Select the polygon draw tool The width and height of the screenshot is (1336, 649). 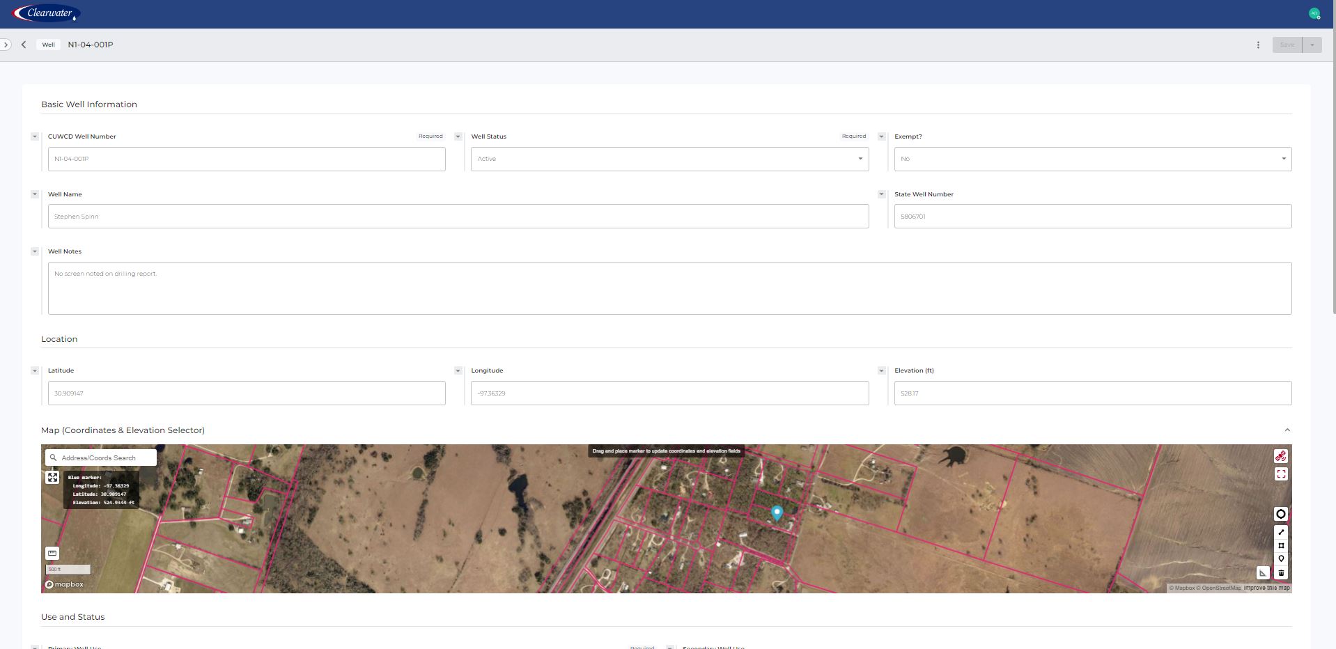1280,546
